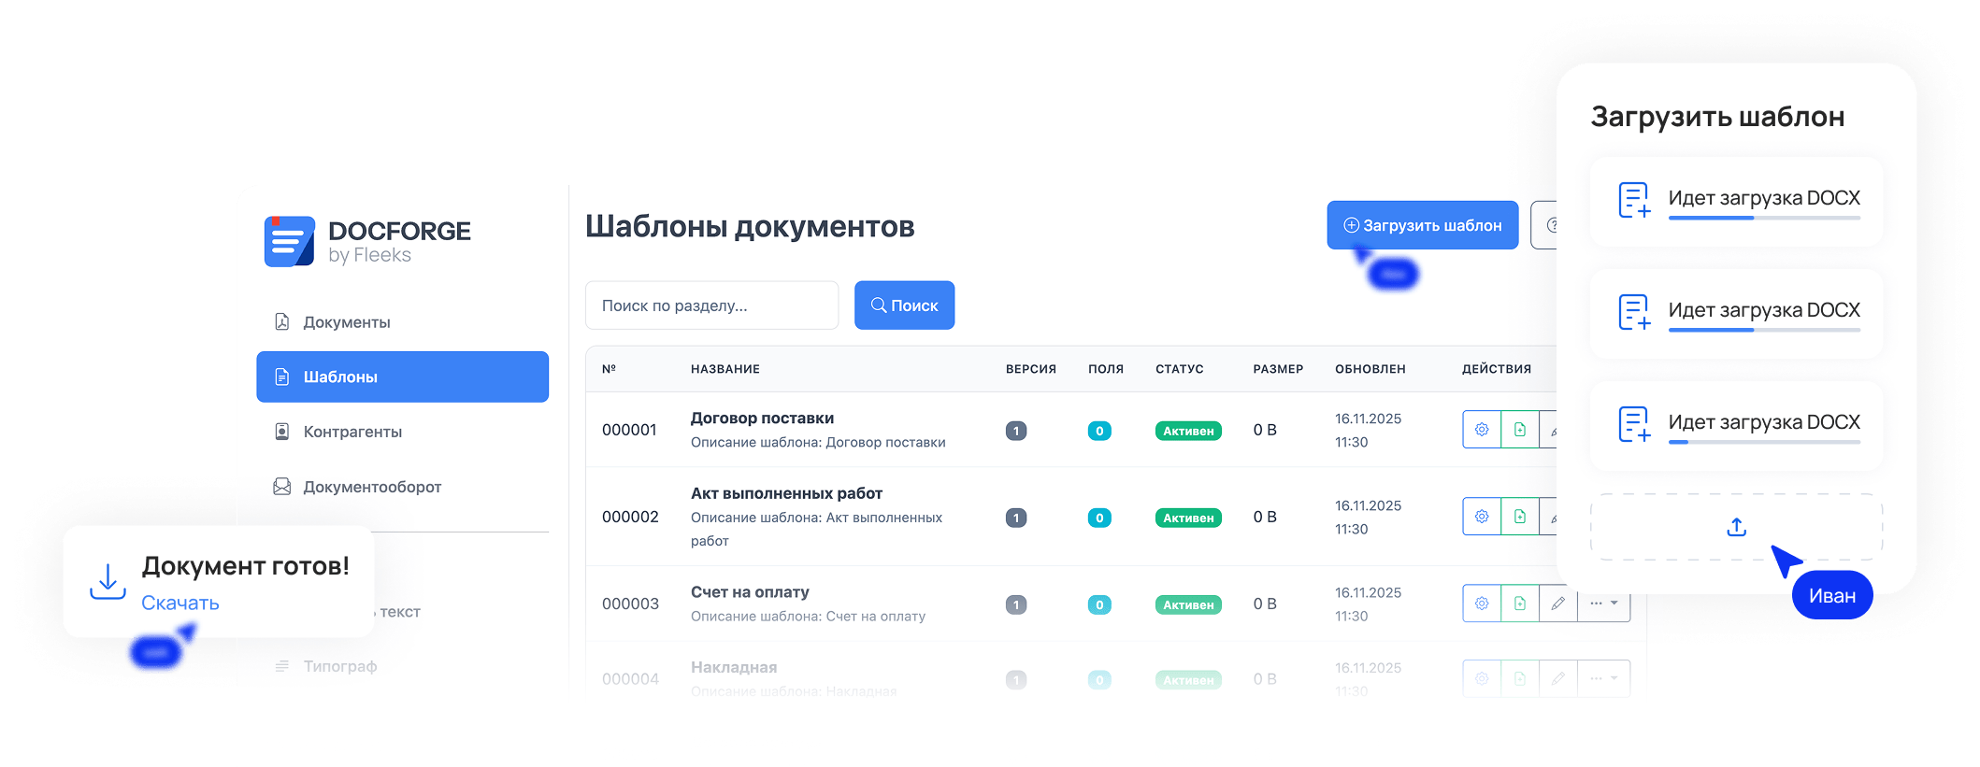Viewport: 1980px width, 767px height.
Task: Click settings gear for Договор поставки row
Action: [x=1482, y=430]
